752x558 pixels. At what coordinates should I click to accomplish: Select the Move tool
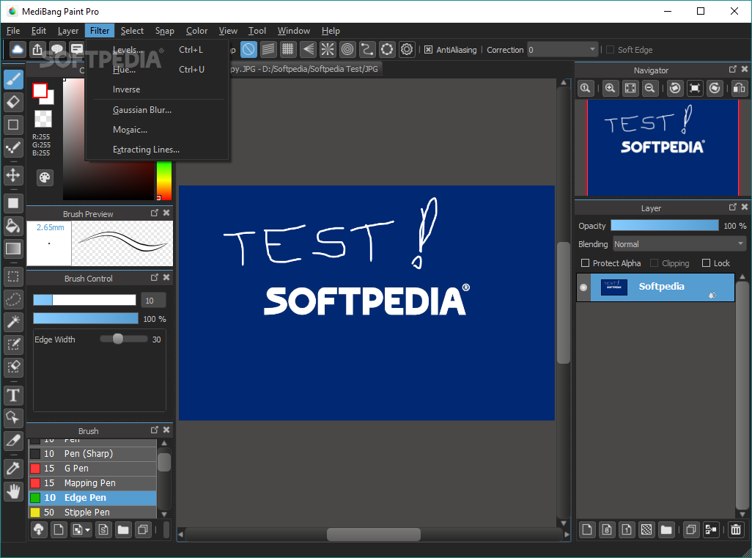13,175
